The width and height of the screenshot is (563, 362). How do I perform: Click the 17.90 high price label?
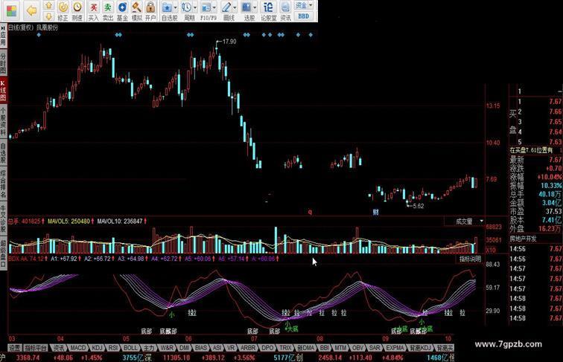click(x=229, y=42)
